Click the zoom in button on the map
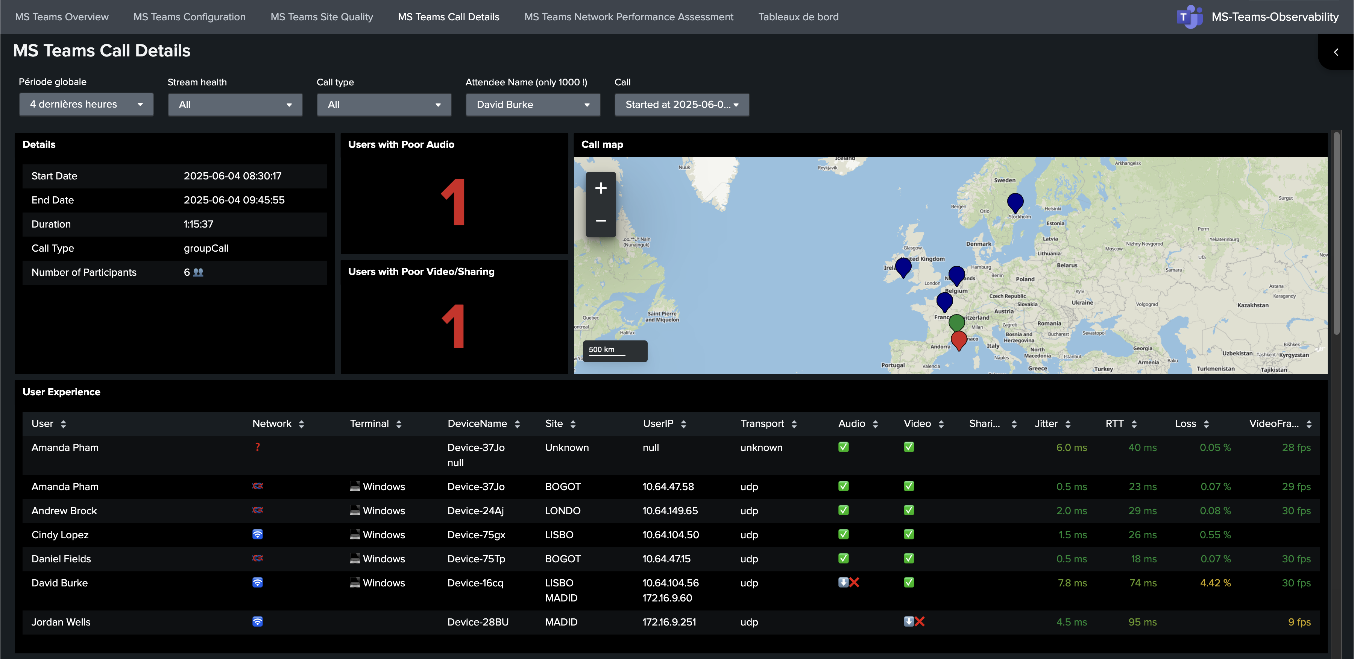This screenshot has height=659, width=1354. pyautogui.click(x=600, y=188)
